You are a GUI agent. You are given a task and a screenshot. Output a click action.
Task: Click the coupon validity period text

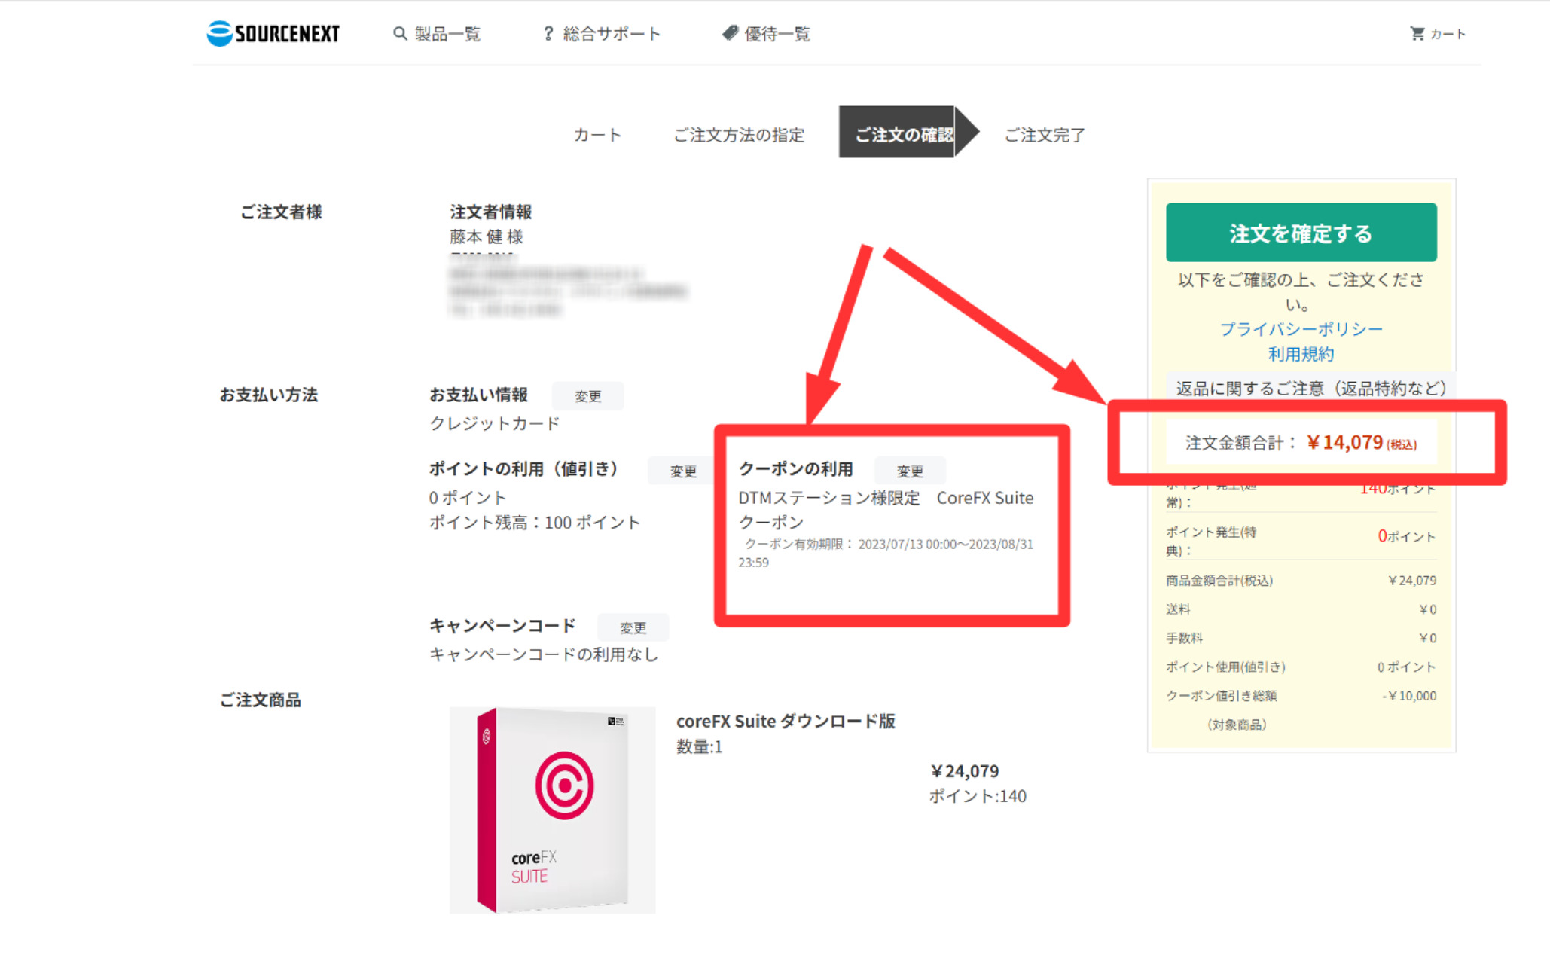tap(886, 553)
